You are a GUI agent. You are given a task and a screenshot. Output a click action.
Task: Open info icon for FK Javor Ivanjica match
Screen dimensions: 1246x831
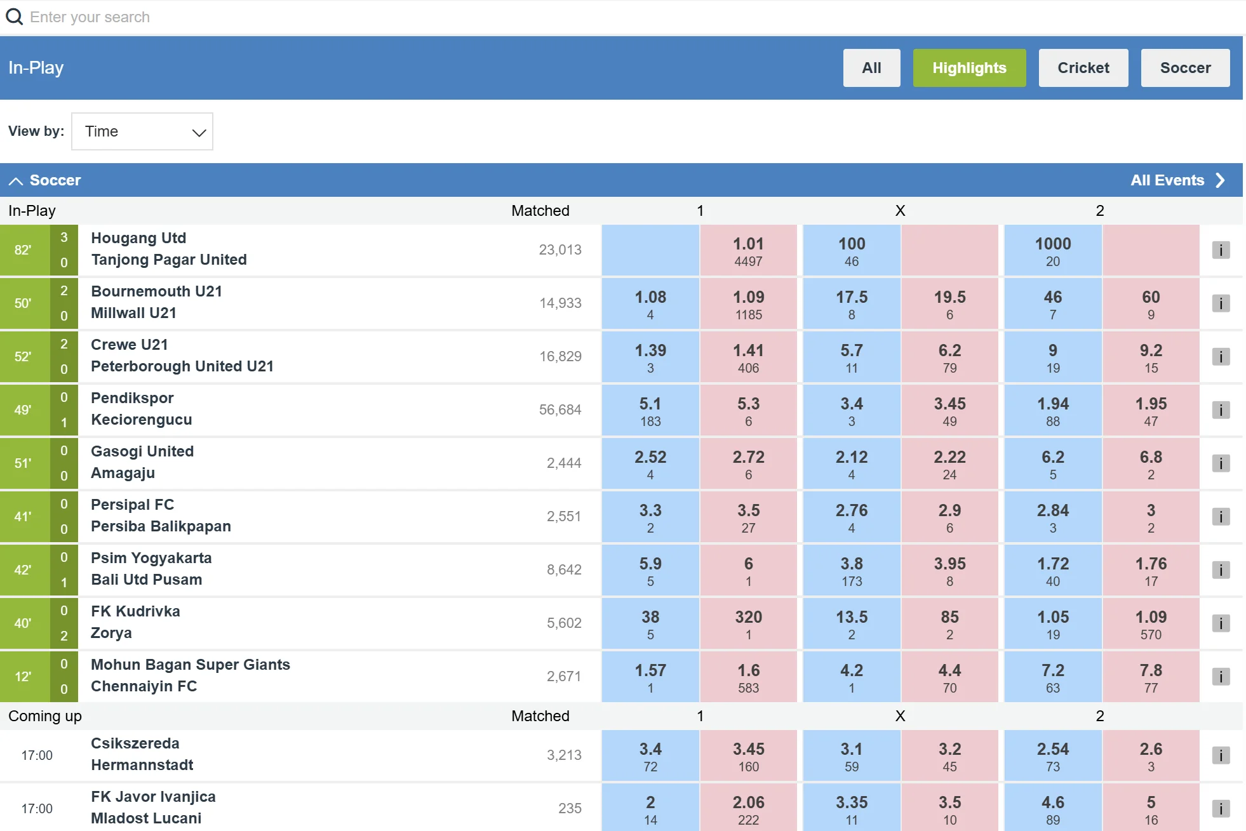(x=1221, y=809)
